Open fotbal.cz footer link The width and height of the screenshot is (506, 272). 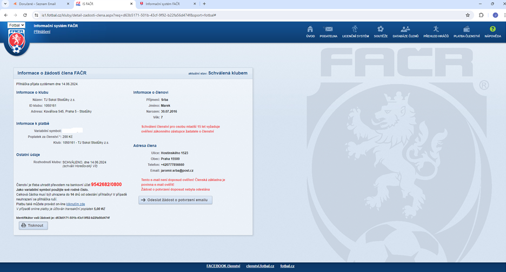287,266
